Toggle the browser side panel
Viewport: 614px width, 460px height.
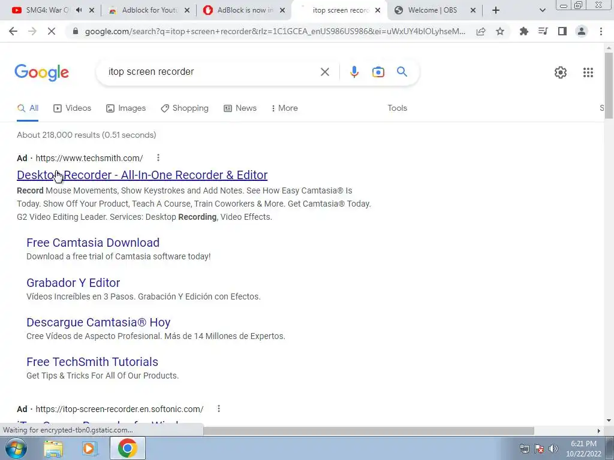click(562, 31)
